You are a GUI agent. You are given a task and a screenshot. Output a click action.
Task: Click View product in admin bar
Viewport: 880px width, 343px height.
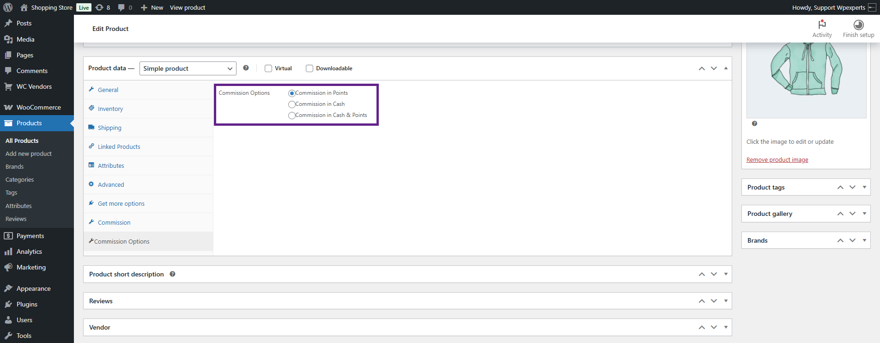coord(187,7)
